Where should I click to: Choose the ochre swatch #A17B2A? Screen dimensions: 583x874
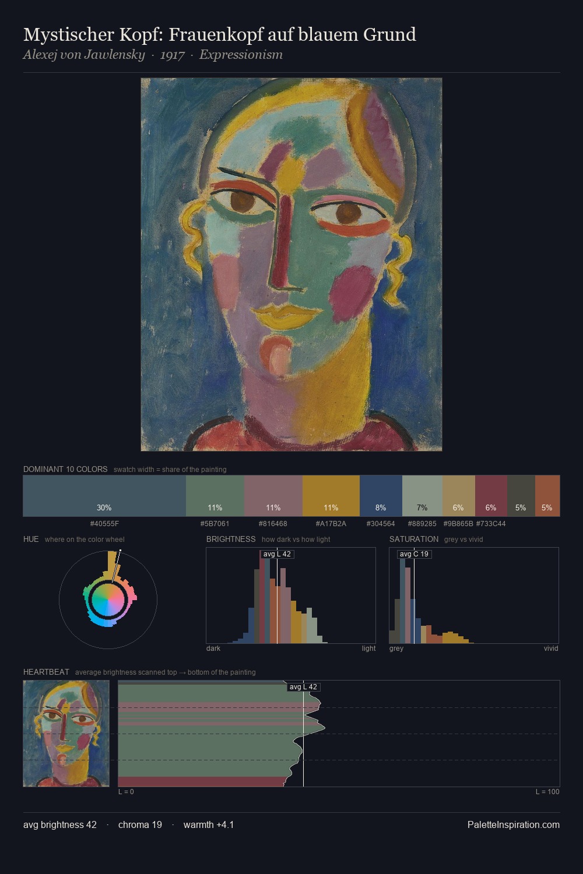331,496
